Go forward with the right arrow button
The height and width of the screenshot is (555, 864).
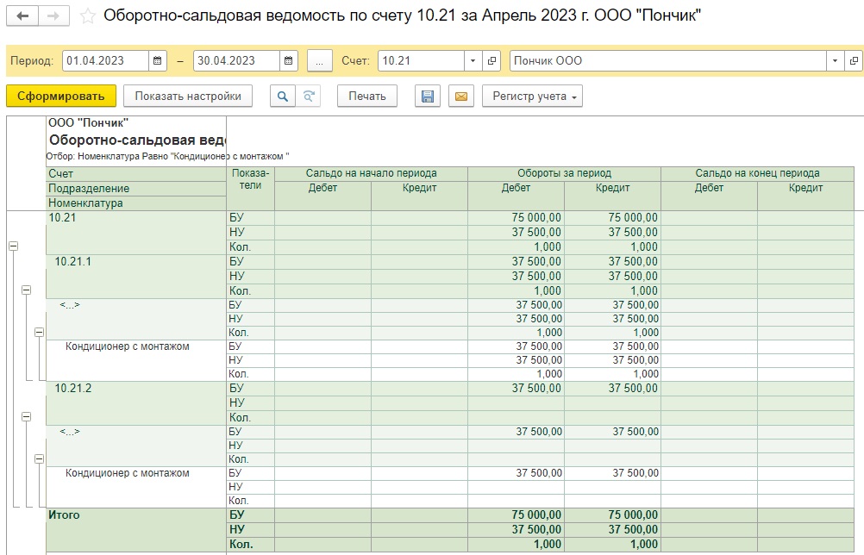click(53, 16)
